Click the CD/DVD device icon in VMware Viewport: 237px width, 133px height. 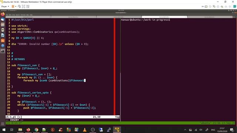pyautogui.click(x=210, y=7)
